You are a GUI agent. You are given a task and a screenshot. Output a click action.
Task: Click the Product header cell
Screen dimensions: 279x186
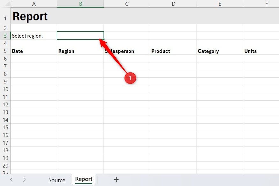[x=174, y=51]
